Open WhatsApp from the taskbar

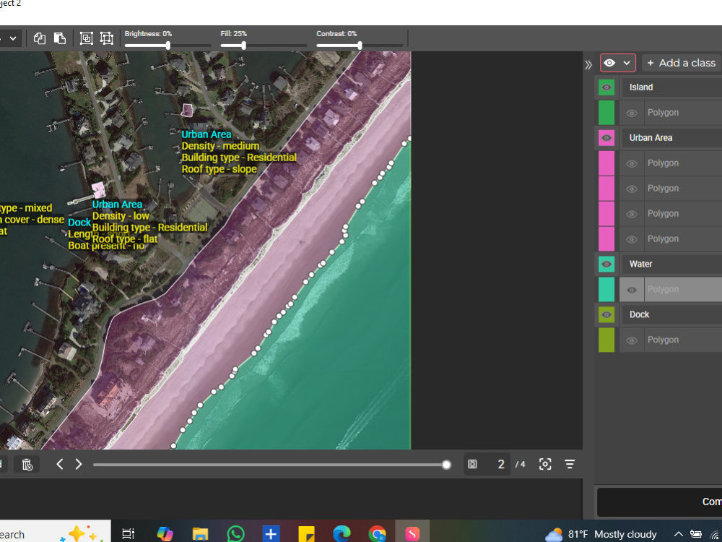(236, 534)
